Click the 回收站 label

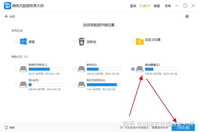92,42
